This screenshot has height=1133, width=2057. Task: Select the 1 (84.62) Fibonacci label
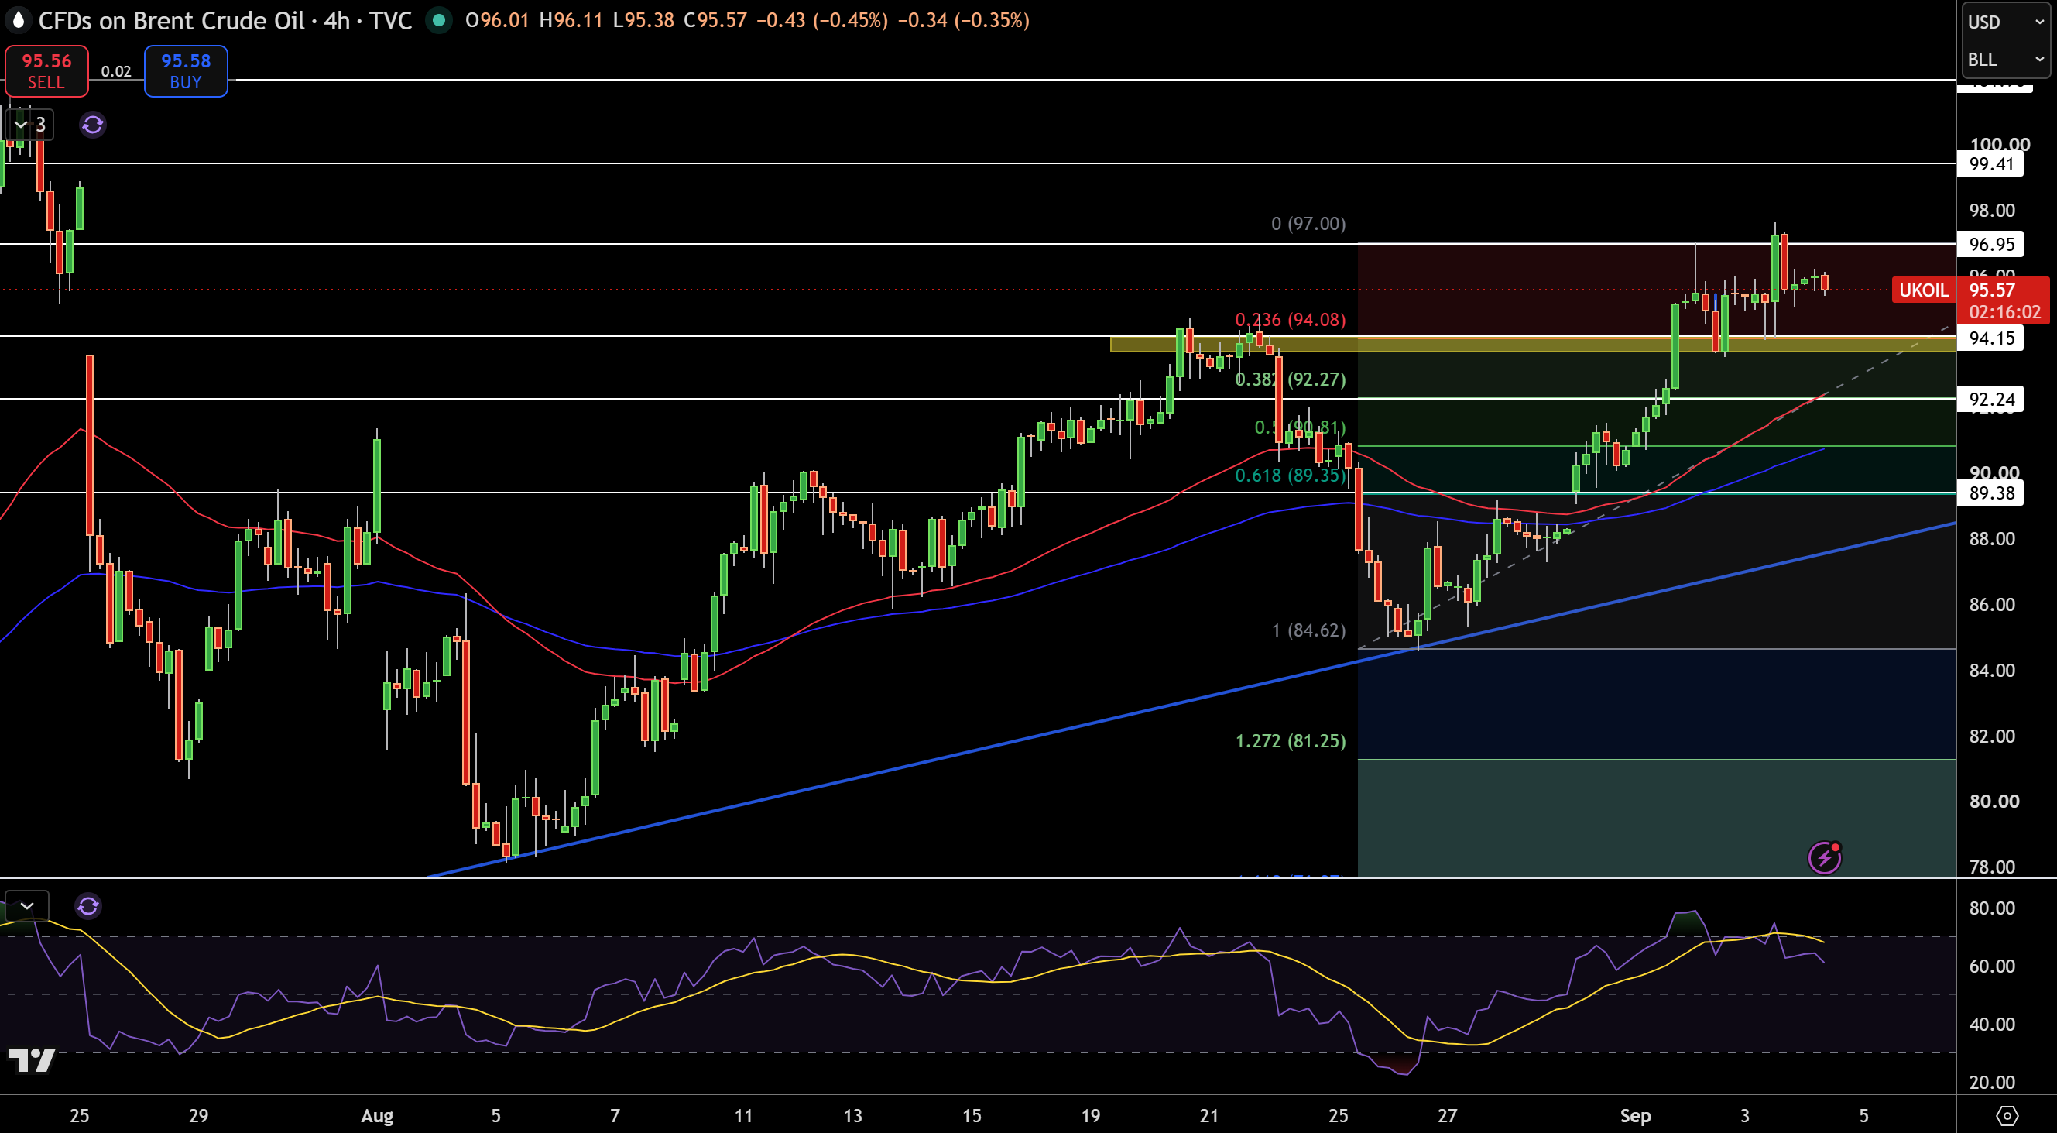click(x=1309, y=630)
